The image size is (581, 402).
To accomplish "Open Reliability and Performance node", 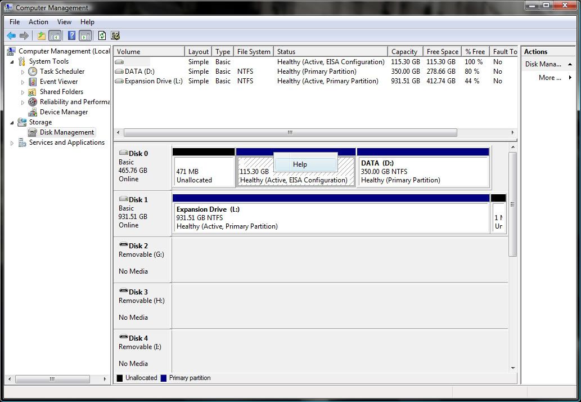I will [74, 101].
